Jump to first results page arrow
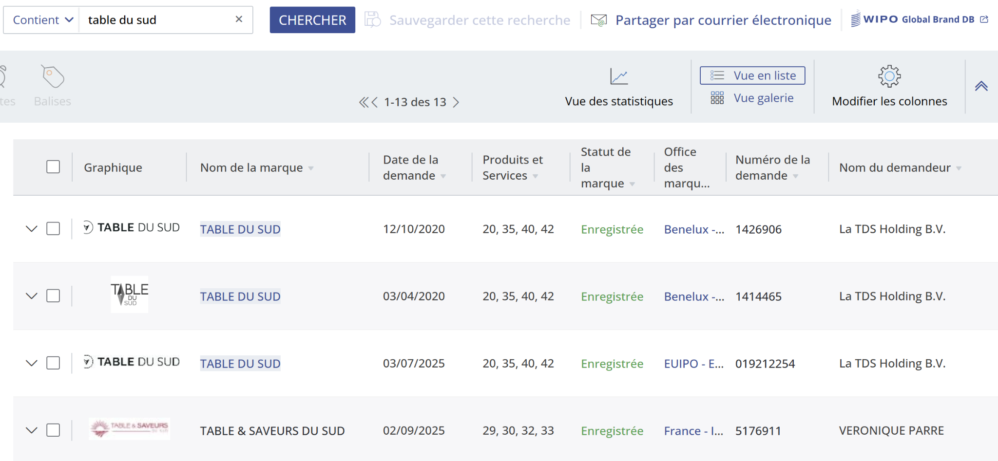The image size is (998, 461). (x=364, y=102)
